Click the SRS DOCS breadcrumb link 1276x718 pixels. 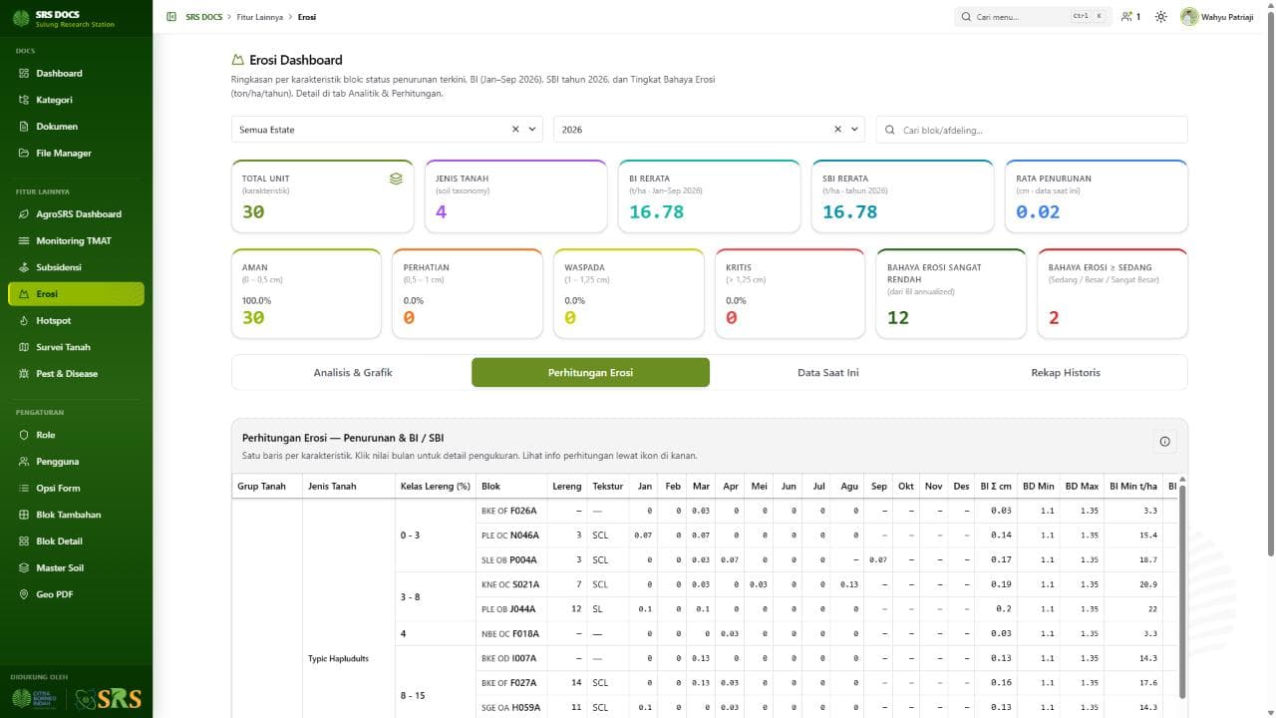(x=204, y=17)
